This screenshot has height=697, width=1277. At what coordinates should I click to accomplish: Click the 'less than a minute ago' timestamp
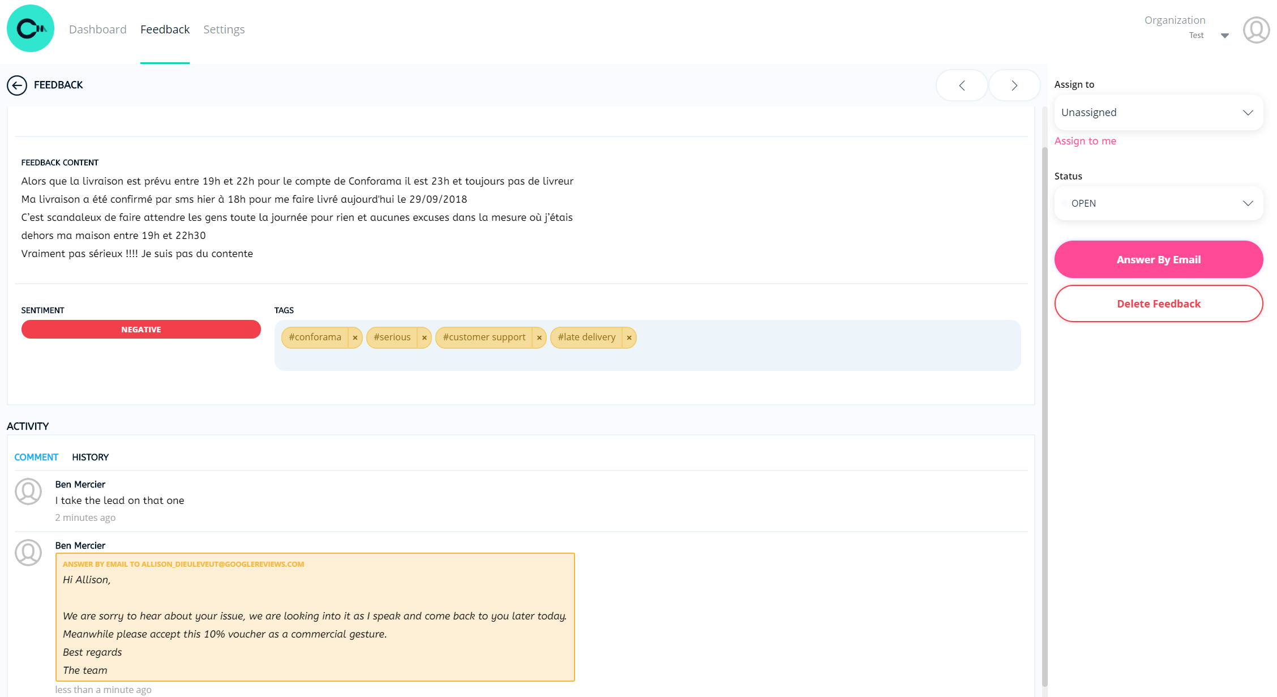tap(103, 690)
